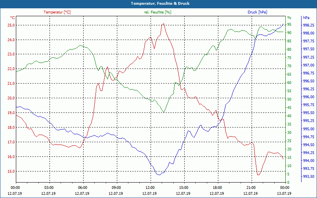Click the '995,00' pressure axis value
The height and width of the screenshot is (198, 317).
[x=309, y=129]
